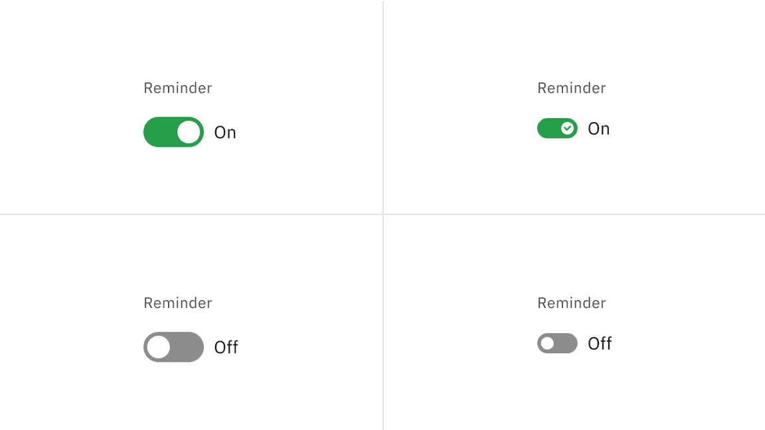Click the Off text beside the large gray switch

tap(226, 347)
